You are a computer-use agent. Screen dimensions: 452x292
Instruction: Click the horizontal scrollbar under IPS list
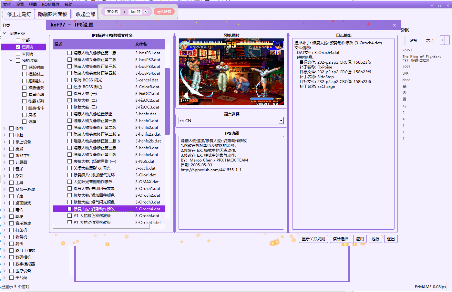point(101,226)
